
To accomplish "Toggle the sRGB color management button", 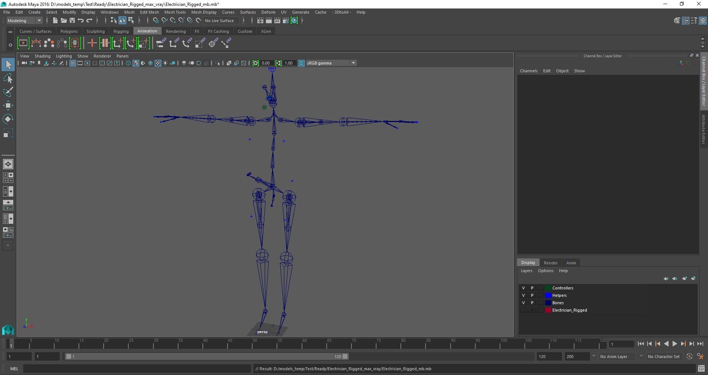I will (x=301, y=63).
